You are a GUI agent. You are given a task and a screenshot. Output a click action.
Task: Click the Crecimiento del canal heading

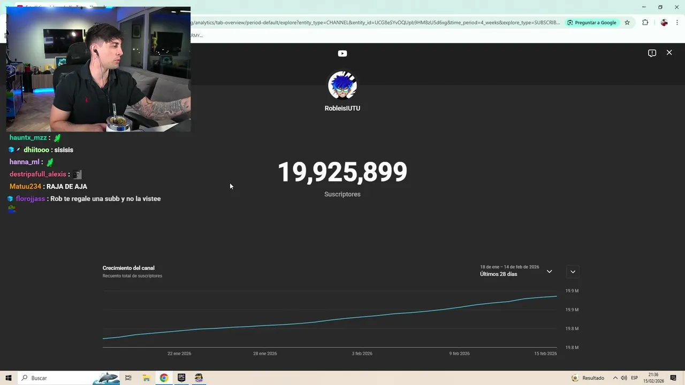tap(128, 268)
